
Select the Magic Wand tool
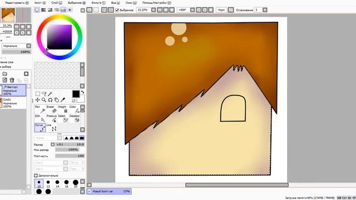click(50, 94)
